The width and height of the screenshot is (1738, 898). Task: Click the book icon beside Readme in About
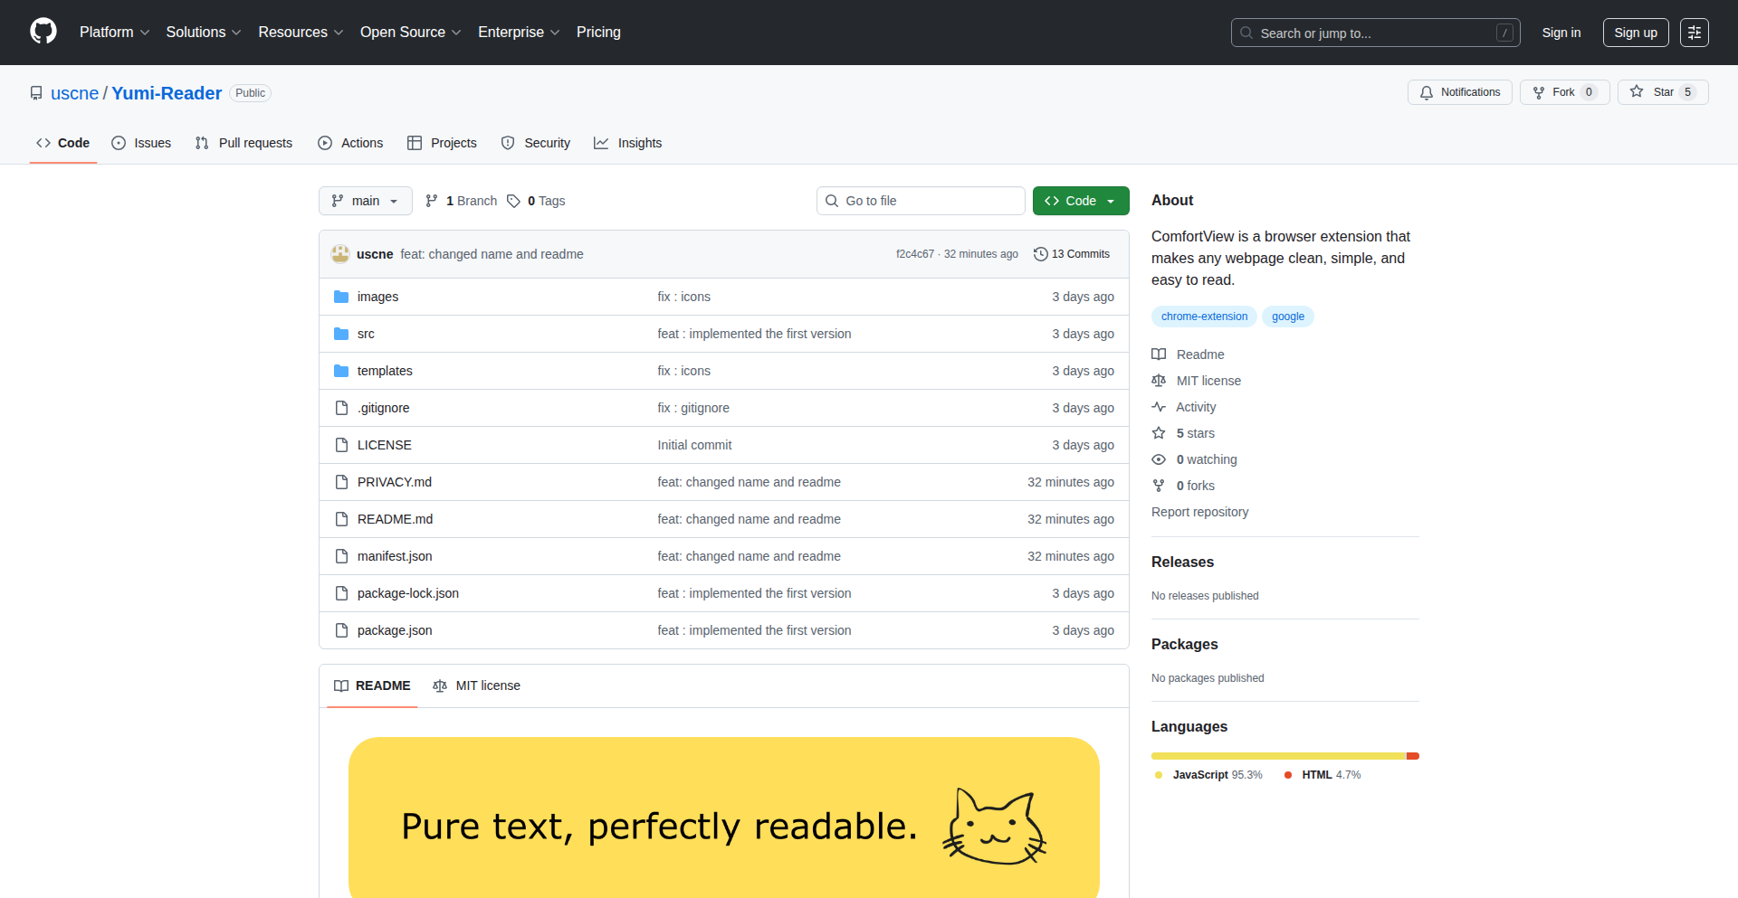point(1159,354)
